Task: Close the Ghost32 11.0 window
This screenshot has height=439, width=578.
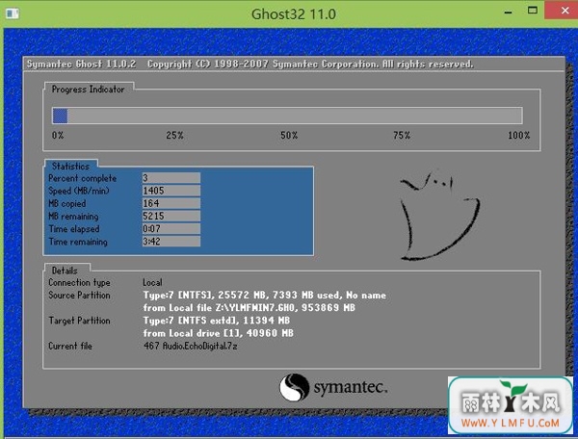Action: (564, 10)
